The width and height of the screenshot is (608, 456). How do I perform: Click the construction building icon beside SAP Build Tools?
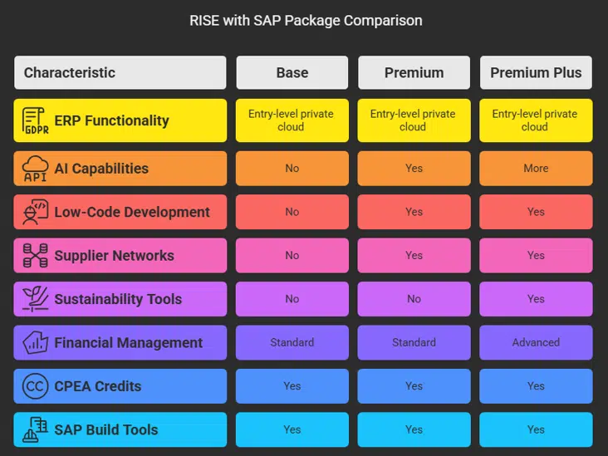tap(35, 429)
